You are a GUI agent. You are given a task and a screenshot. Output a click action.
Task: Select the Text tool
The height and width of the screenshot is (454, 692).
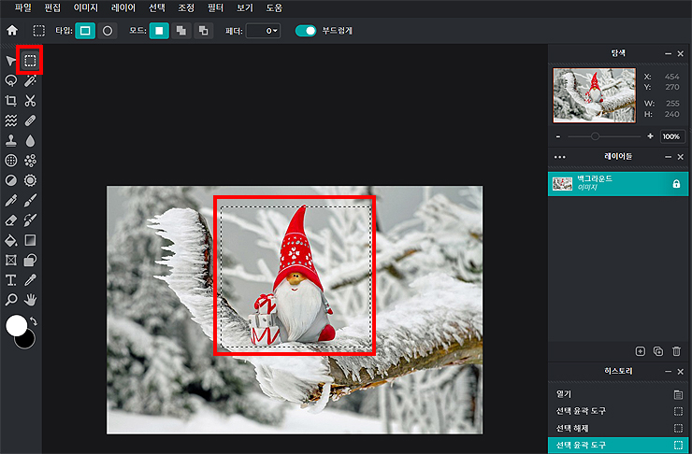click(10, 280)
